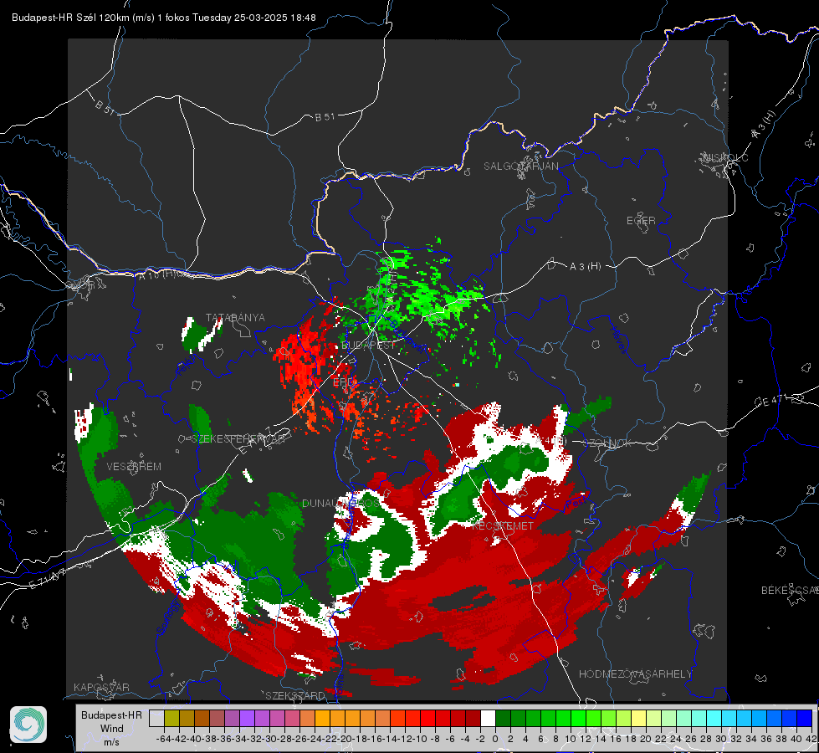Viewport: 819px width, 753px height.
Task: Click the Wind label in legend
Action: coord(112,729)
